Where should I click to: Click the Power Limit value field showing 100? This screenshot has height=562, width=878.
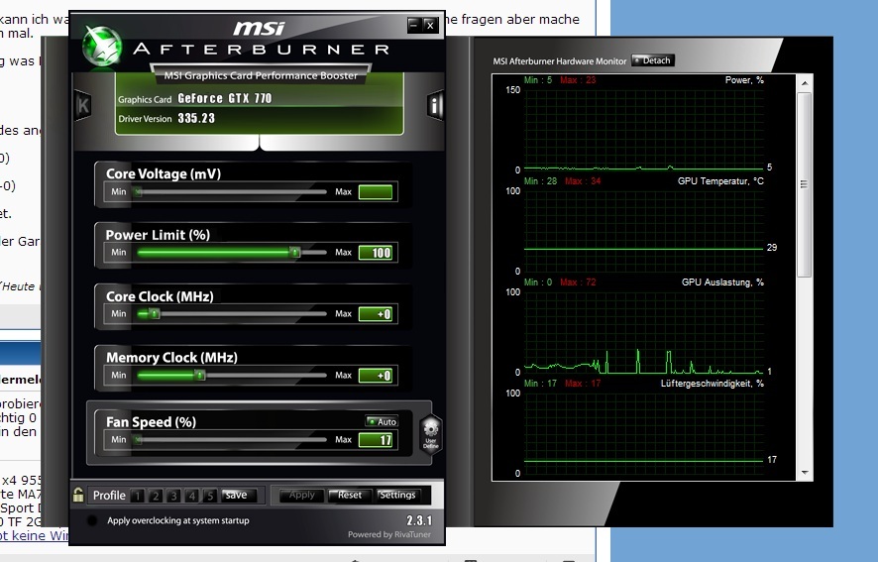click(376, 253)
